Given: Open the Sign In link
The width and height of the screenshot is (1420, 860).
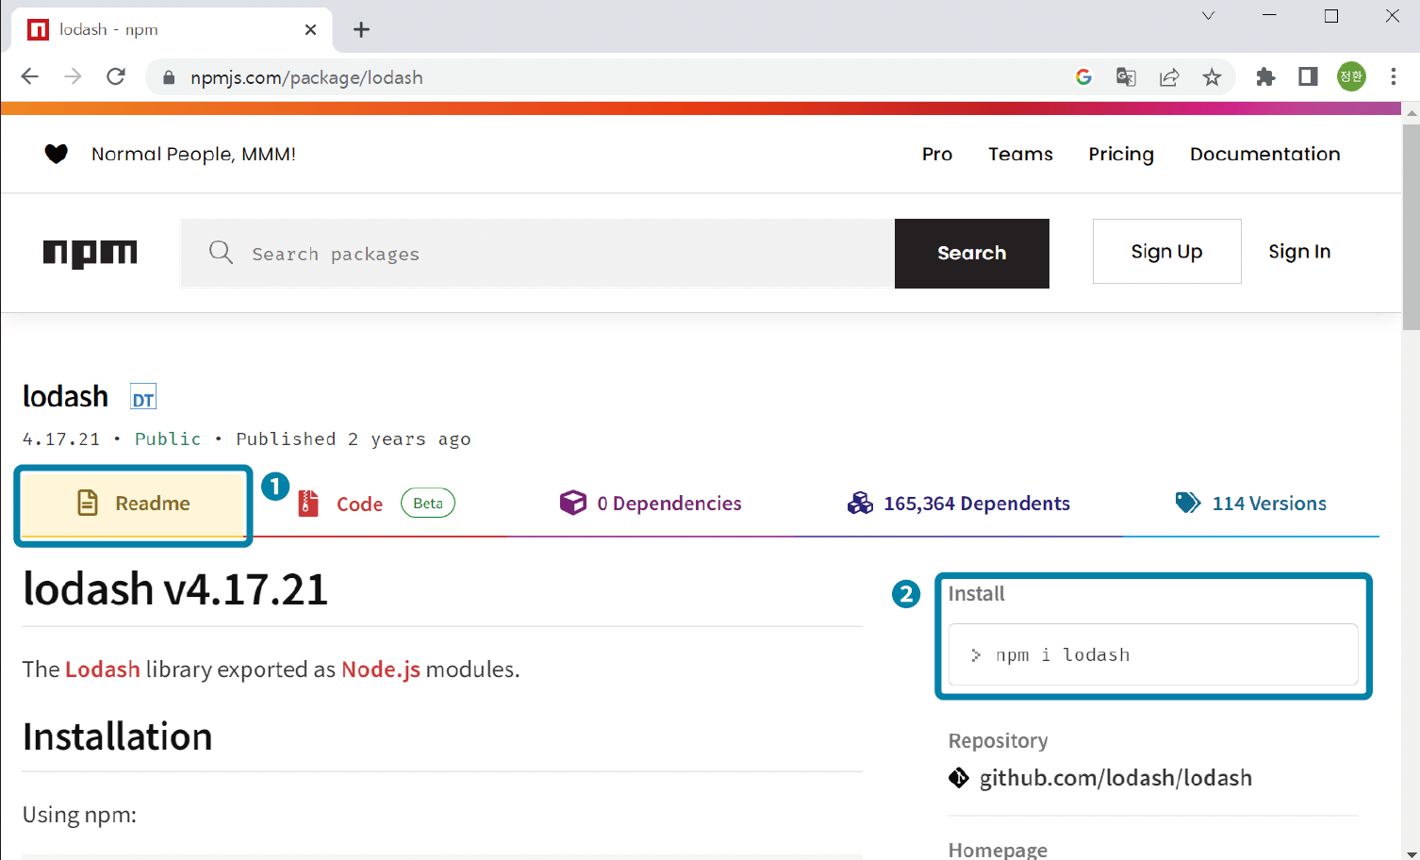Looking at the screenshot, I should 1299,252.
